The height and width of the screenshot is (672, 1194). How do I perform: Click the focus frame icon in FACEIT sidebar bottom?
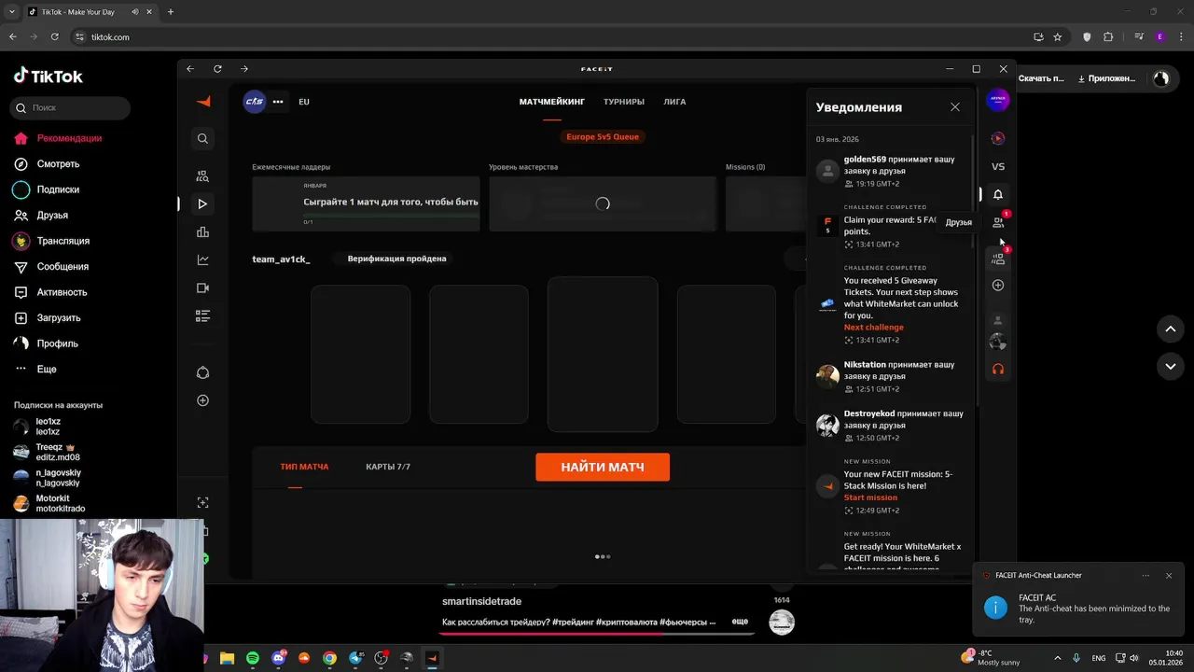(202, 502)
